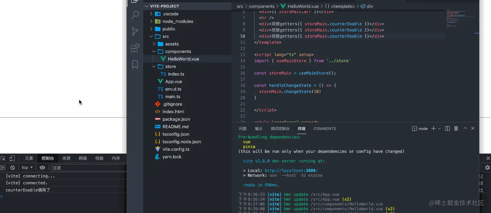
Task: Click the components breadcrumb segment
Action: point(262,6)
